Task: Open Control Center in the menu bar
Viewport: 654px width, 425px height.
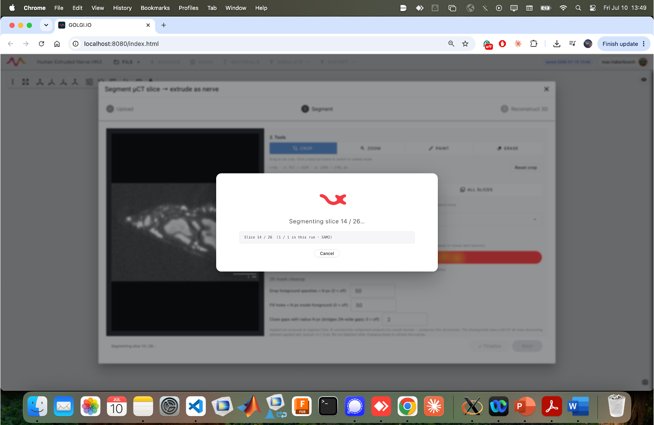Action: coord(593,8)
